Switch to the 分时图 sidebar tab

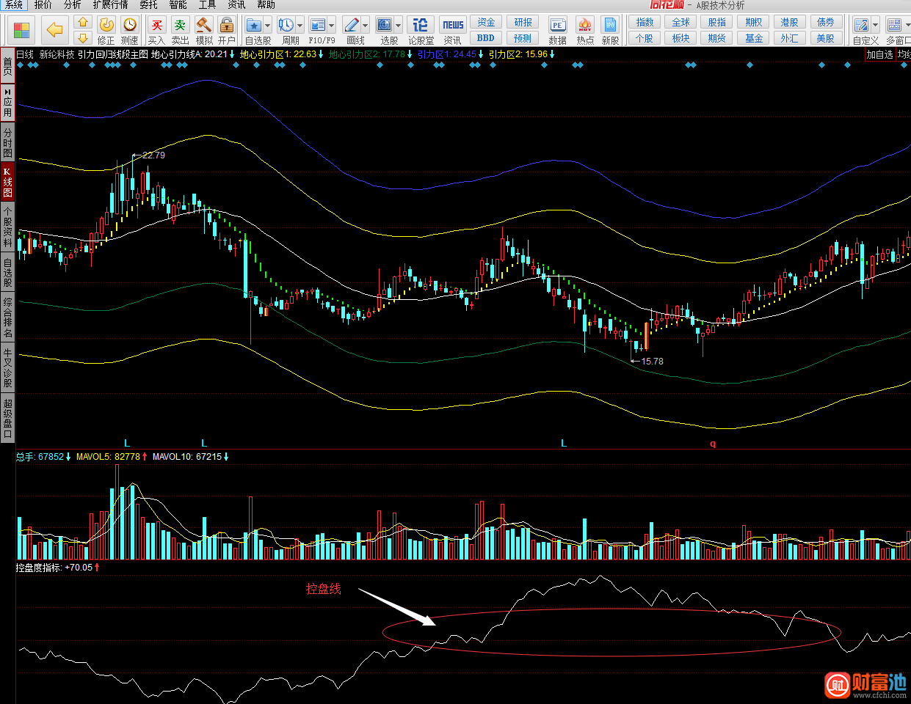coord(7,143)
